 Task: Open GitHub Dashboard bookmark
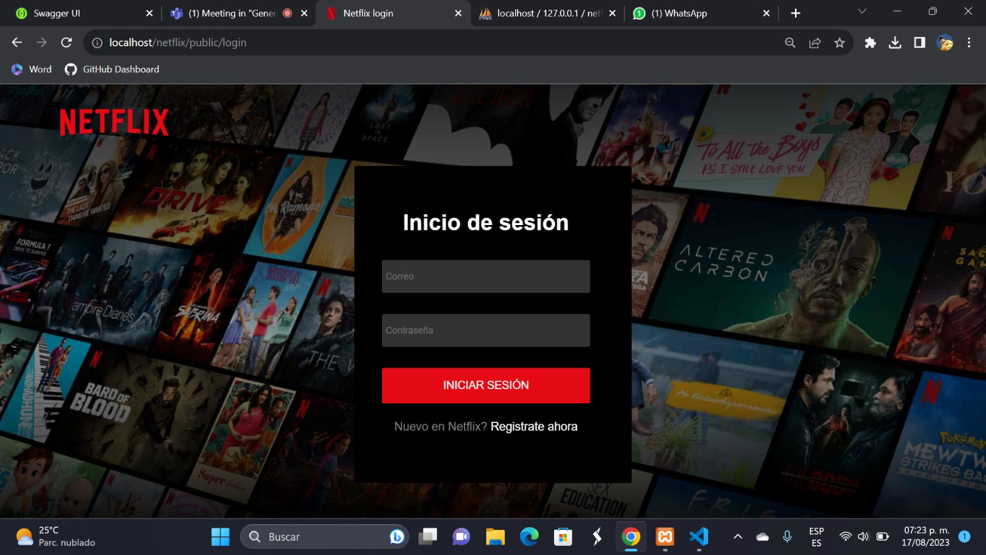click(113, 69)
